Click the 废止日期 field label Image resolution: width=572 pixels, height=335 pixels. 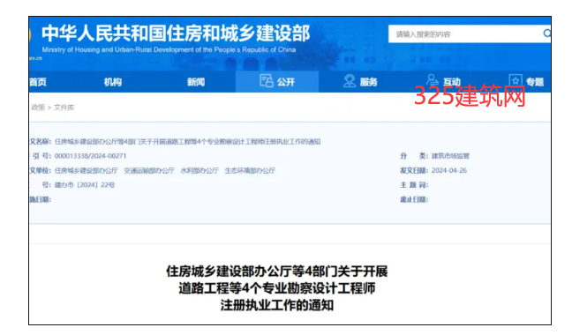[414, 199]
